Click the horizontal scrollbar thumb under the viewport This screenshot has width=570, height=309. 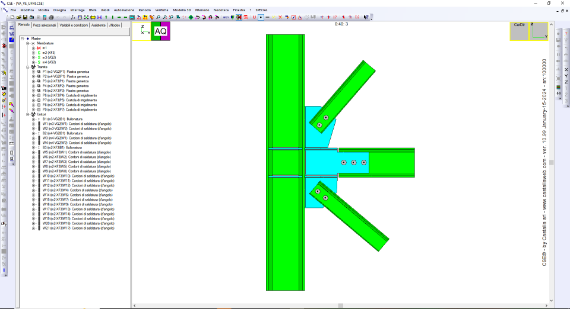pyautogui.click(x=341, y=305)
